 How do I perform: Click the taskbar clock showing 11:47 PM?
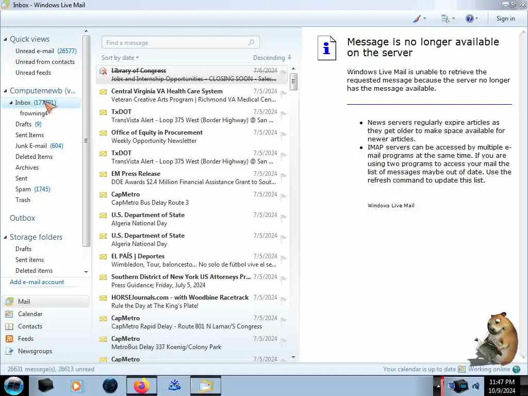point(502,386)
